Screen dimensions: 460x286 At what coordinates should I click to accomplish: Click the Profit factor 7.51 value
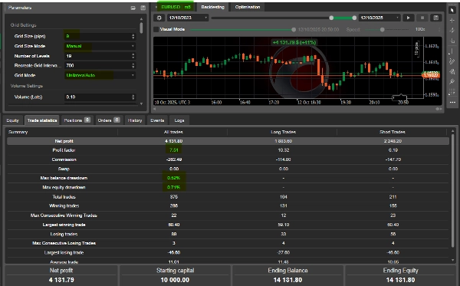pos(174,150)
